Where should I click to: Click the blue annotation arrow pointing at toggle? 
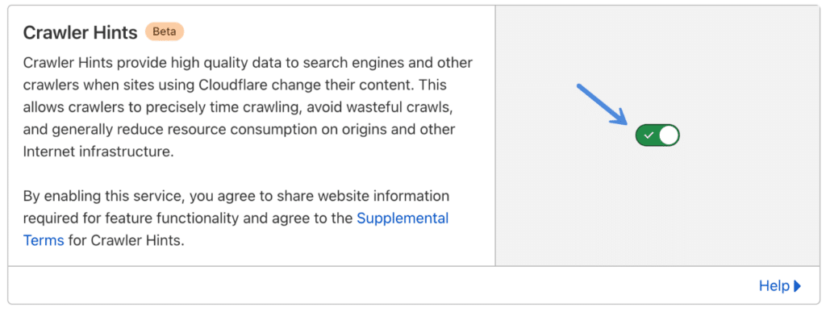click(602, 105)
